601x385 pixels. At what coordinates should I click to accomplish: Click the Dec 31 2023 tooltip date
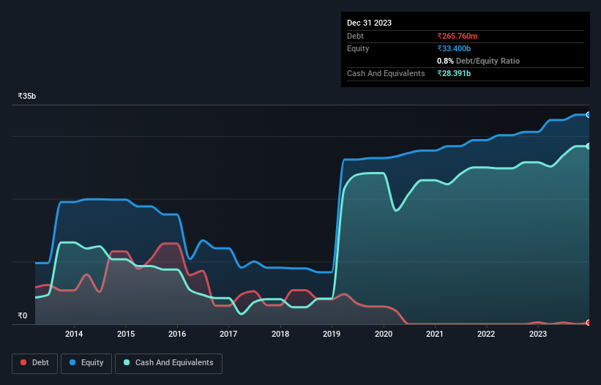[x=369, y=23]
